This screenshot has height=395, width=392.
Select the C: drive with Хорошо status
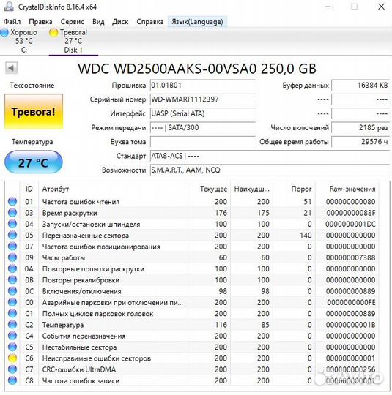click(20, 41)
